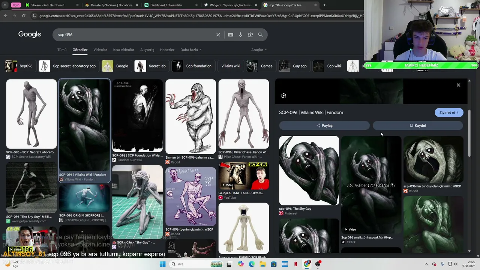The image size is (480, 270).
Task: Switch to the Videolar search tab
Action: pyautogui.click(x=100, y=50)
